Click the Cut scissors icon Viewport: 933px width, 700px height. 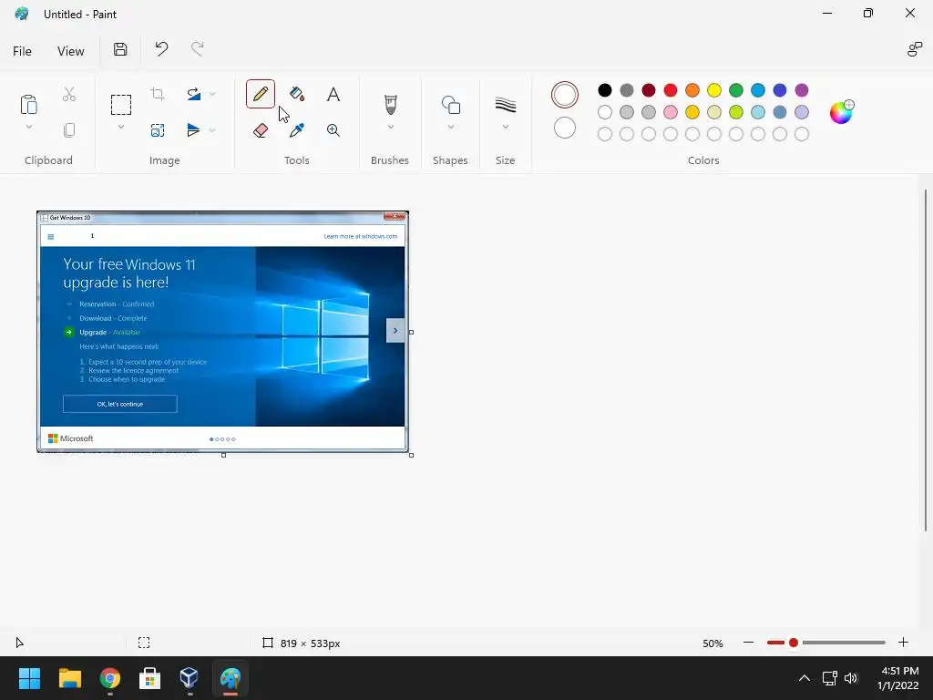(x=69, y=94)
